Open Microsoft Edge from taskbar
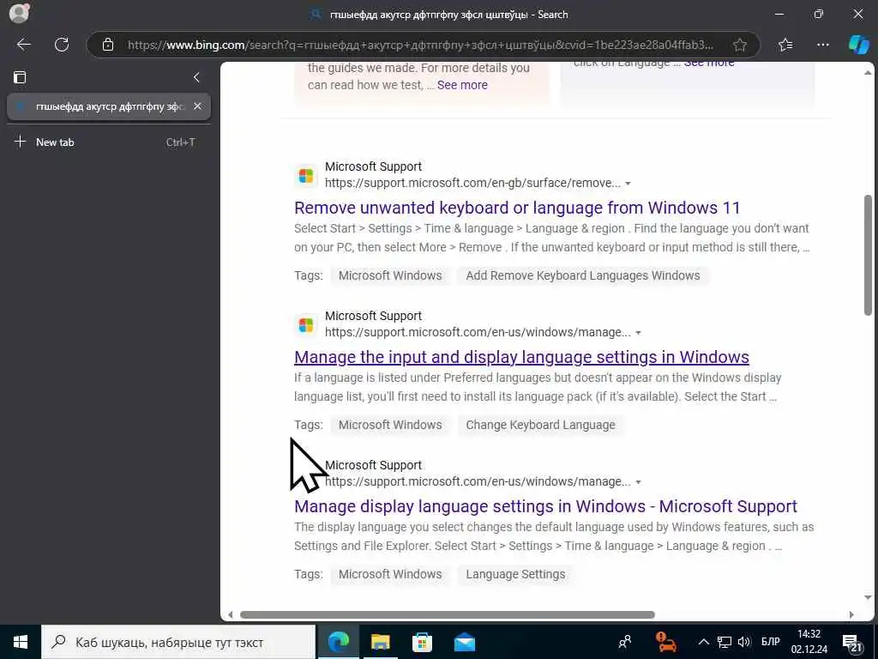The image size is (878, 659). tap(338, 642)
